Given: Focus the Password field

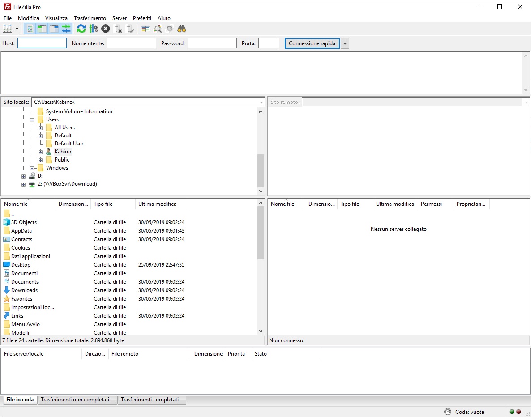Looking at the screenshot, I should tap(212, 43).
